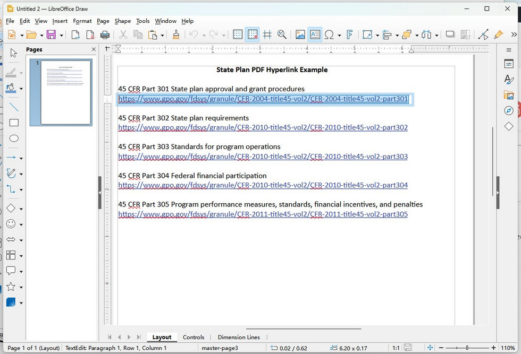This screenshot has height=354, width=521.
Task: Activate the Clone Formatting paintbrush
Action: [x=175, y=34]
